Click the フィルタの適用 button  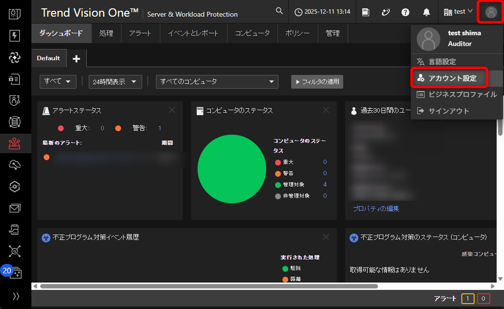click(x=317, y=82)
